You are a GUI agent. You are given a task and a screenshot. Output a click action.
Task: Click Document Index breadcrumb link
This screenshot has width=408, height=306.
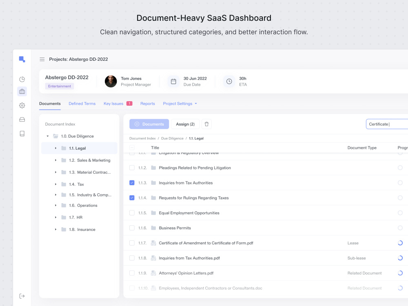[x=142, y=138]
